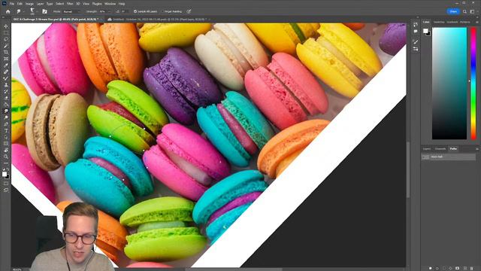Delete current path trash button
Screen dimensions: 481x271
[x=472, y=268]
